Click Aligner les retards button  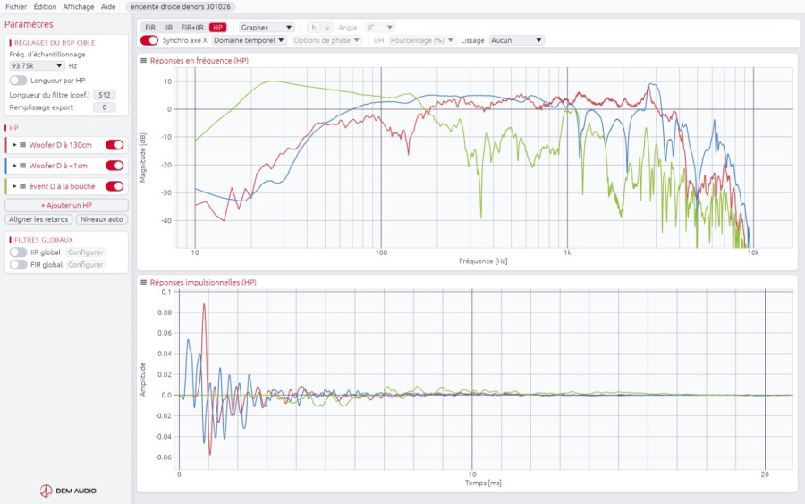coord(38,219)
